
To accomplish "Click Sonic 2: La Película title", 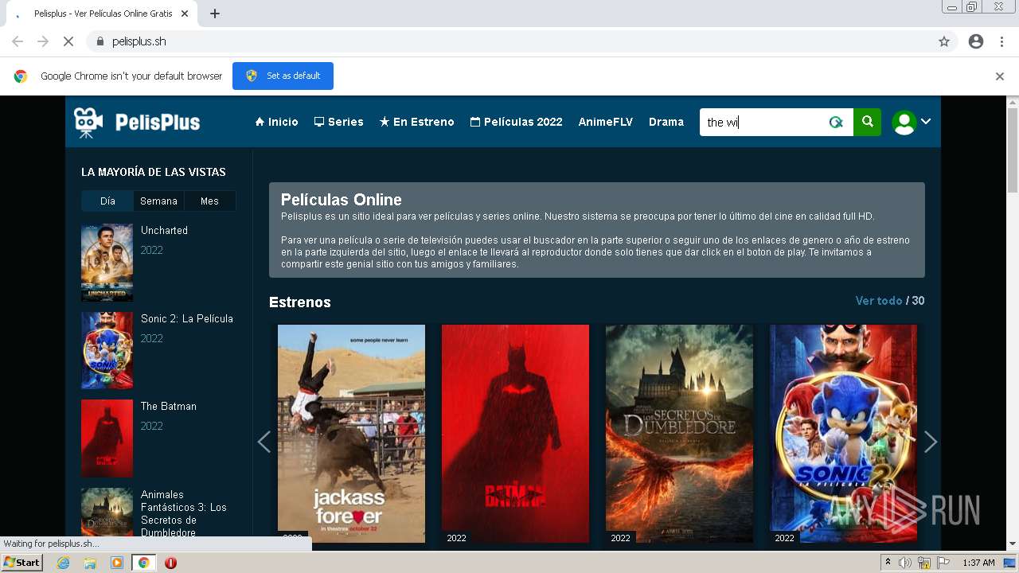I will [187, 318].
